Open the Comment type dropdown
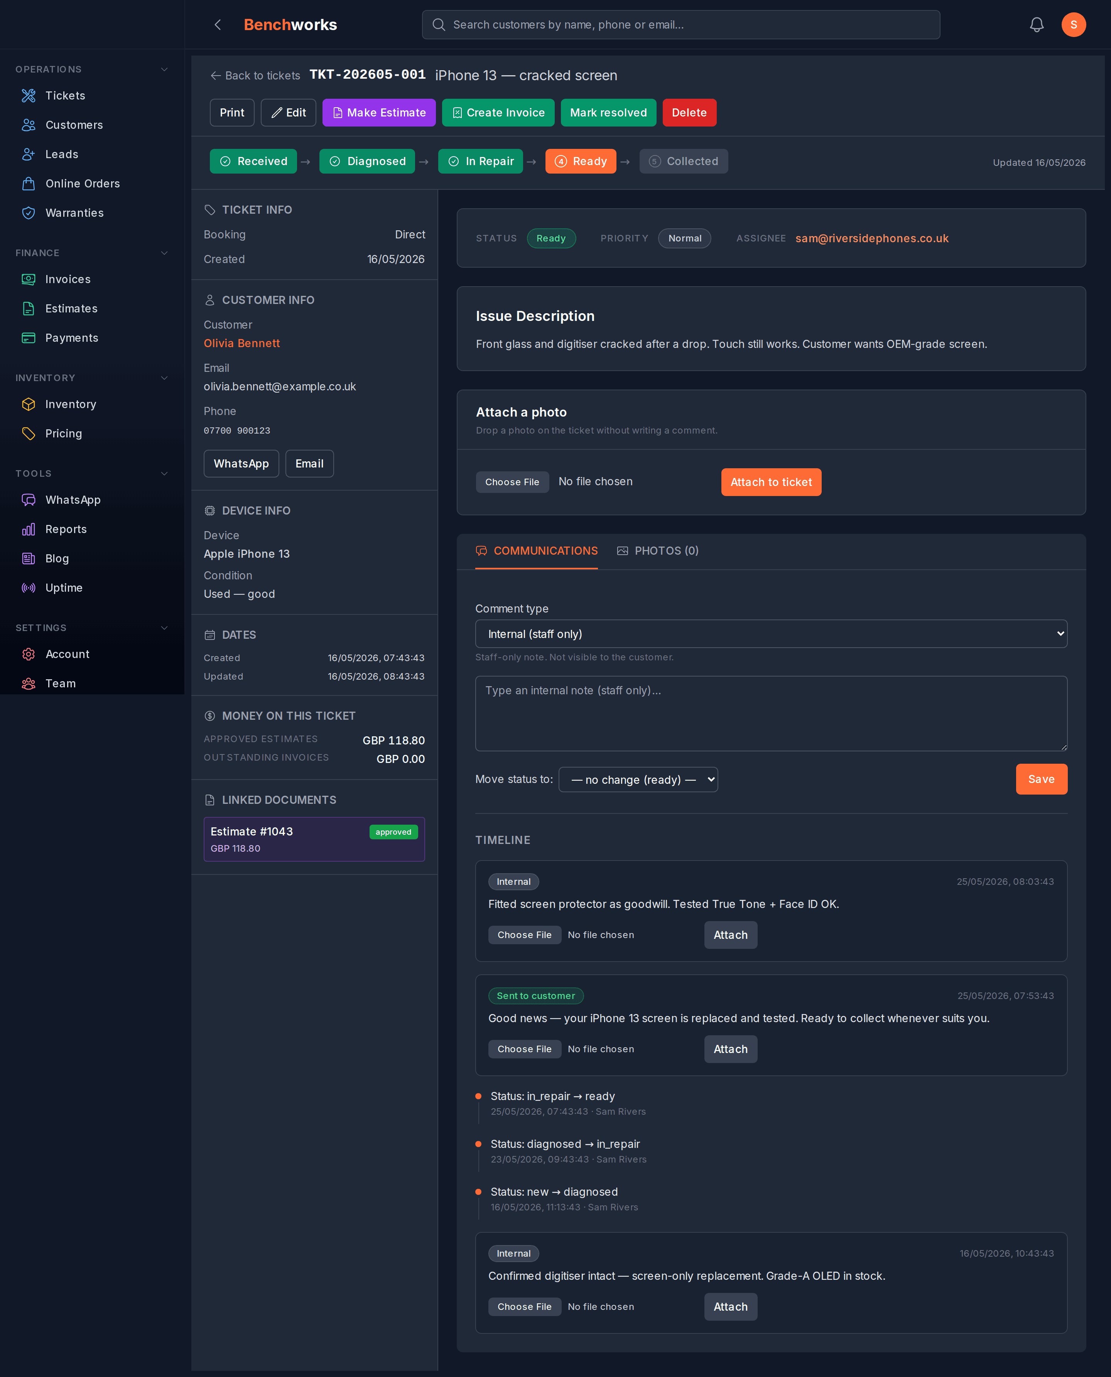The width and height of the screenshot is (1111, 1377). coord(771,634)
